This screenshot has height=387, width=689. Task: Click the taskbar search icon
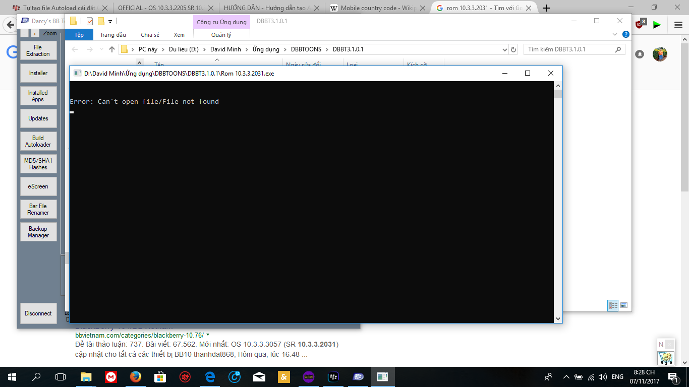(36, 376)
